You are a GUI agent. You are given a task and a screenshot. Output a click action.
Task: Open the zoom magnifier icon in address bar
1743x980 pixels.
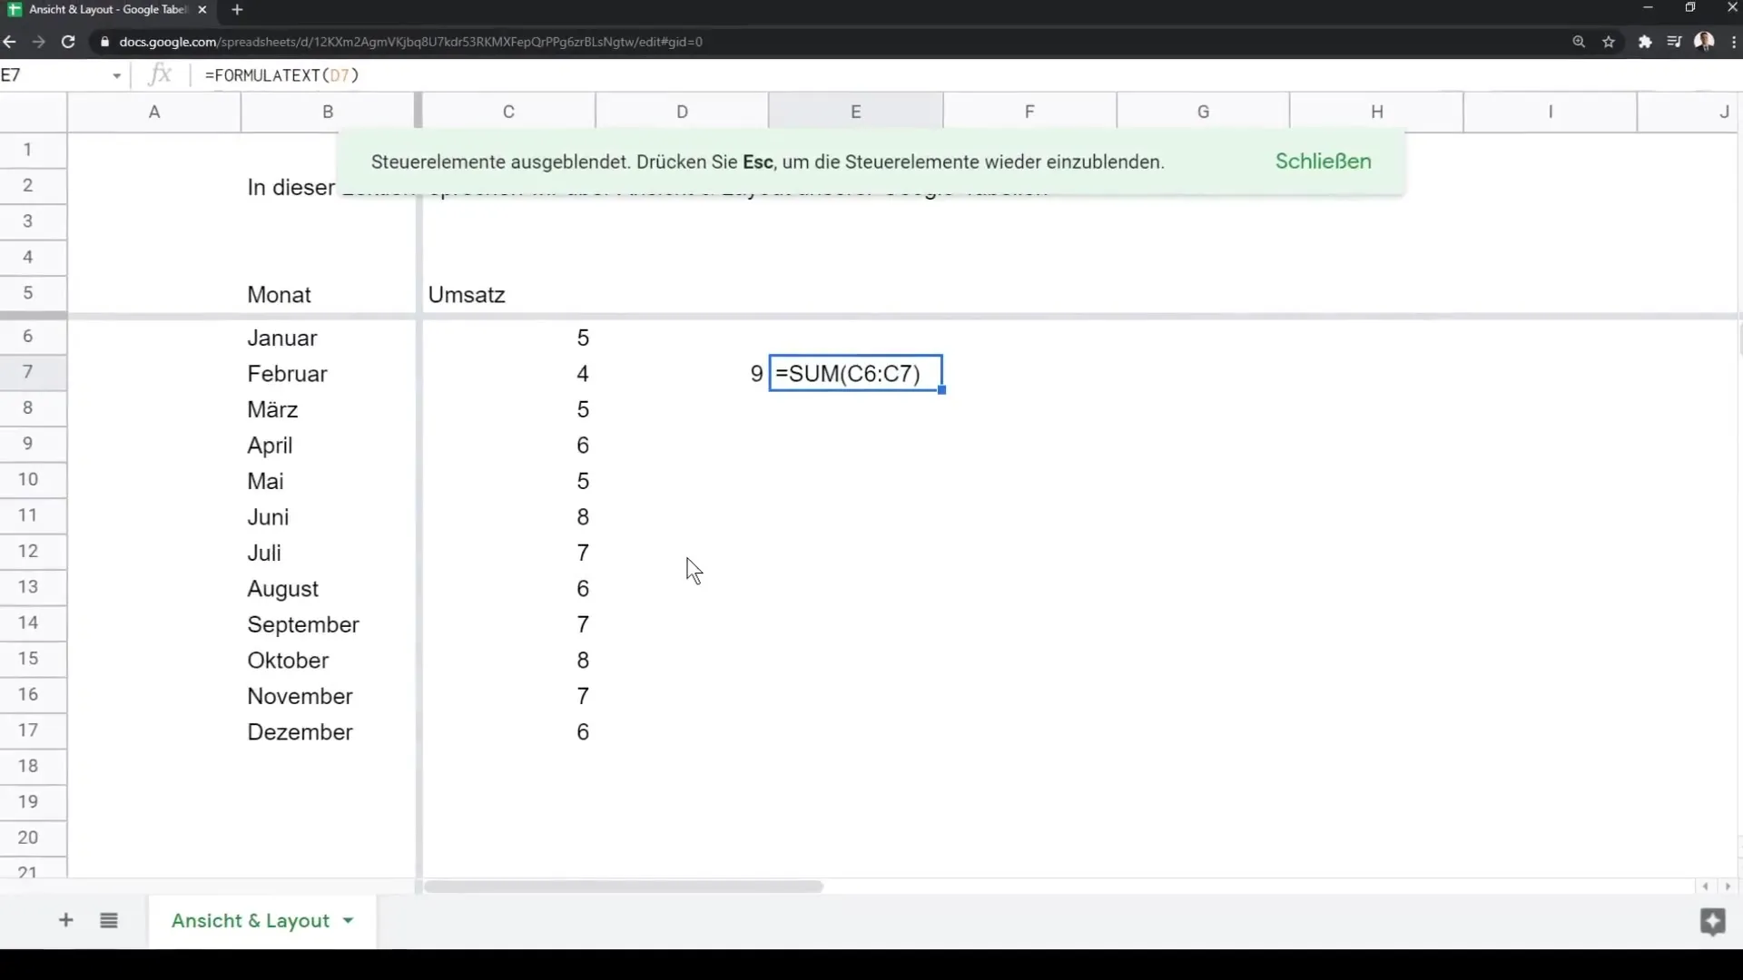1579,42
